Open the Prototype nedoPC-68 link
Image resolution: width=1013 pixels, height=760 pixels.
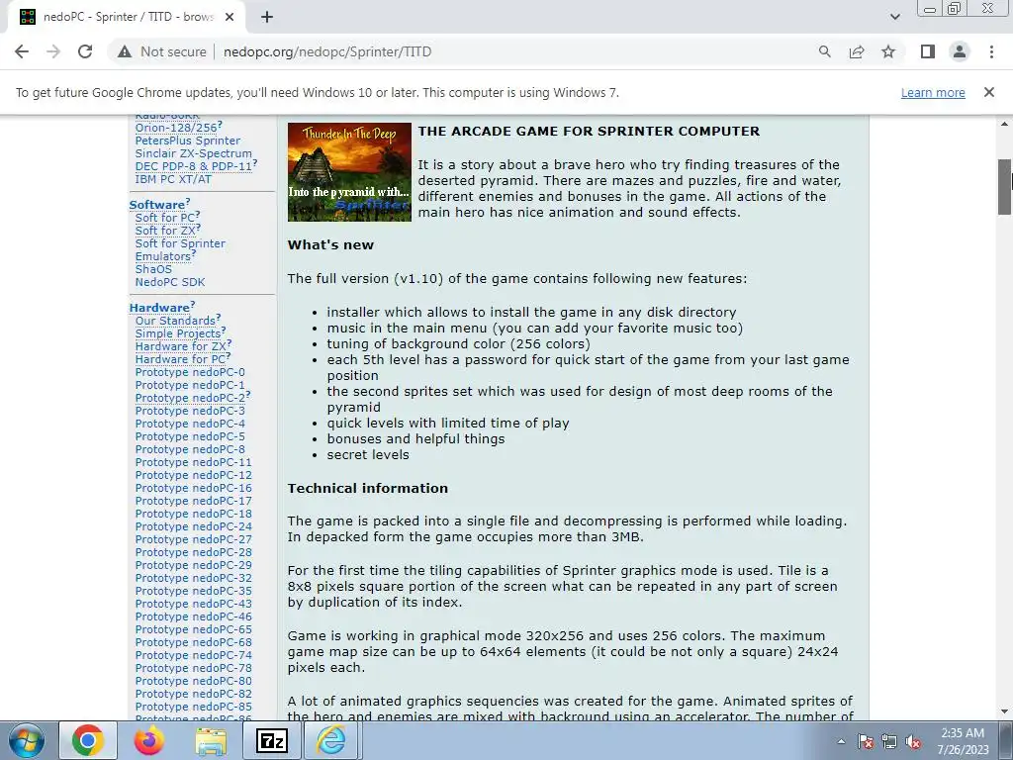coord(193,642)
